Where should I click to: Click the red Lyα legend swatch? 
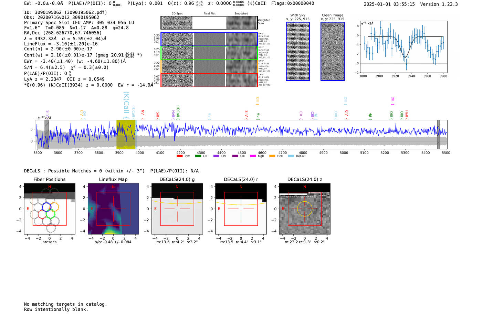[179, 156]
